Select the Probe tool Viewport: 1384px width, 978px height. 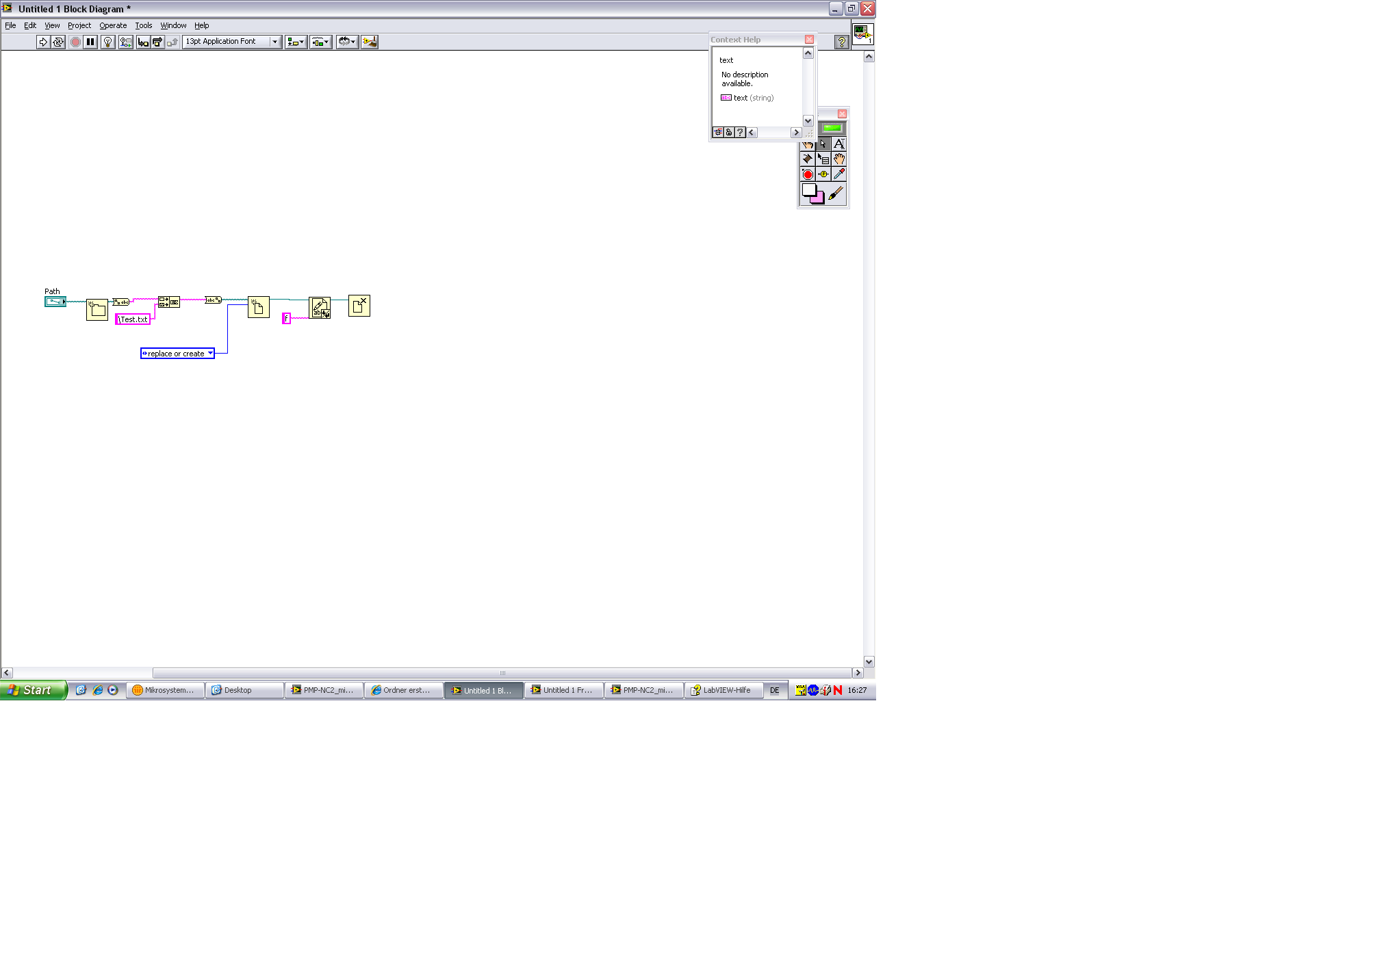tap(823, 174)
